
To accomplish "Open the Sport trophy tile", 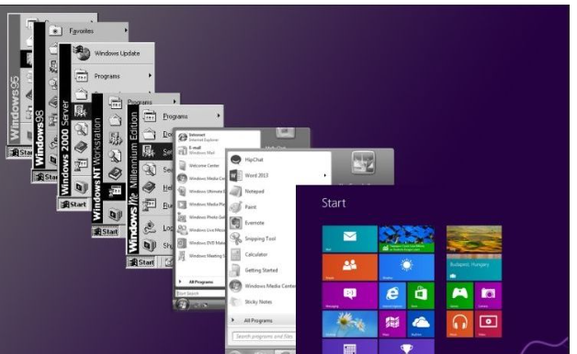I will tap(406, 347).
